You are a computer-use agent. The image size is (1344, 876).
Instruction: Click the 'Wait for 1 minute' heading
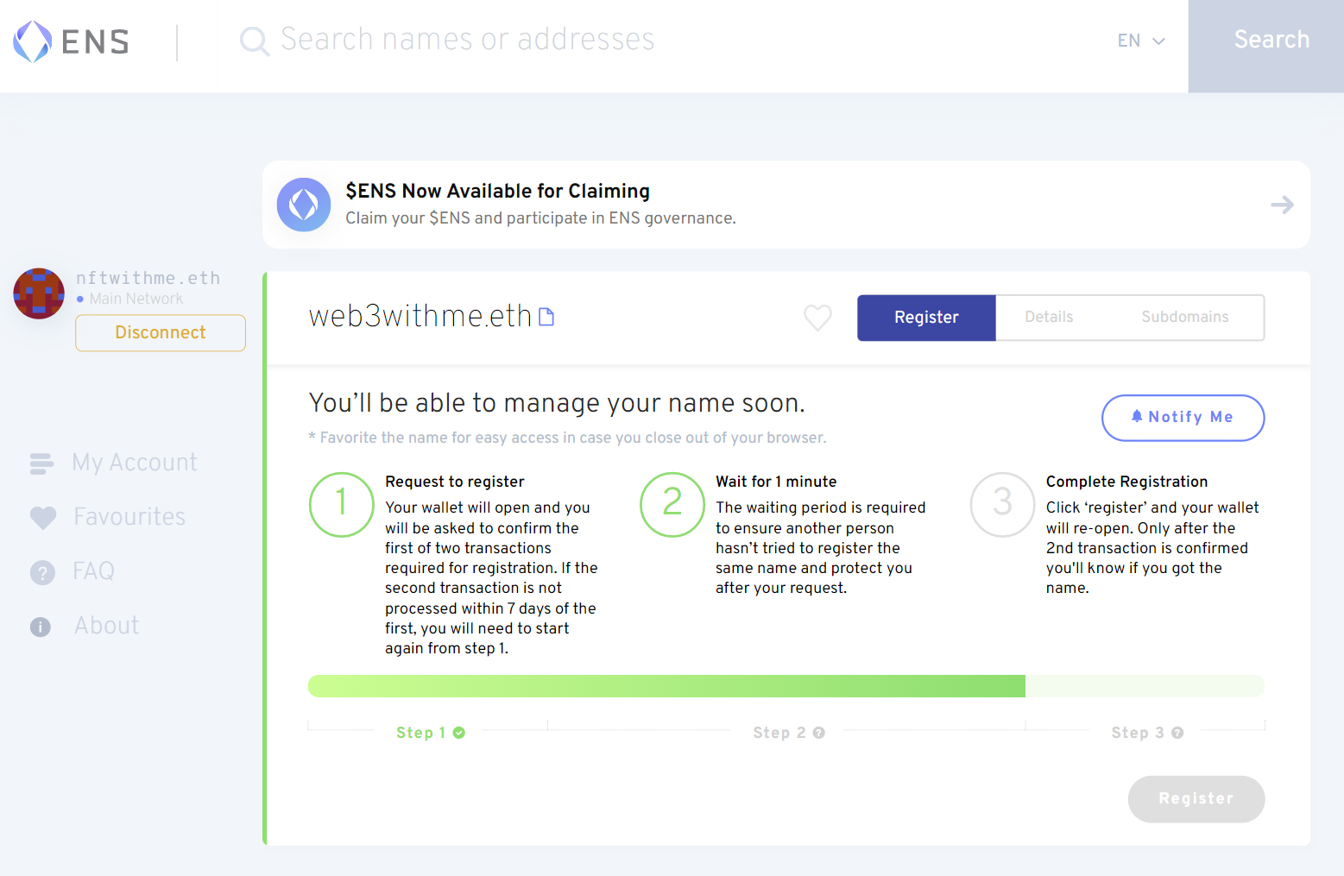click(x=776, y=482)
